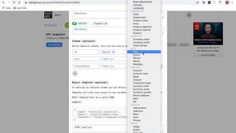The width and height of the screenshot is (236, 133).
Task: Go to Projects breadcrumb
Action: point(51,25)
